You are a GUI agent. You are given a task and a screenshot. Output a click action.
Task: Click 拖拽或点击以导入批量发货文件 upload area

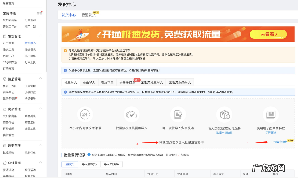click(181, 142)
